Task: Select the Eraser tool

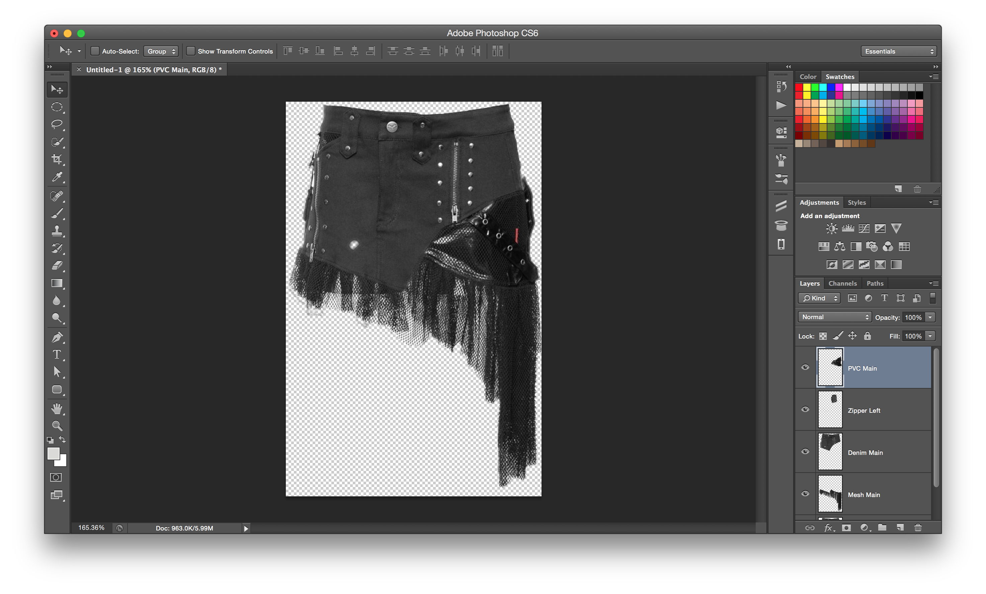Action: coord(57,266)
